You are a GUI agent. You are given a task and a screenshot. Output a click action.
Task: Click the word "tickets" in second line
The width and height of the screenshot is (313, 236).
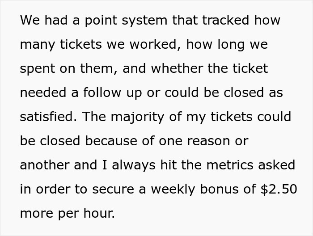(81, 44)
